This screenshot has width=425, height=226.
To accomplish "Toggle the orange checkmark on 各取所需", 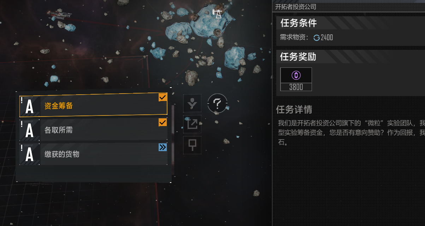I will click(163, 122).
